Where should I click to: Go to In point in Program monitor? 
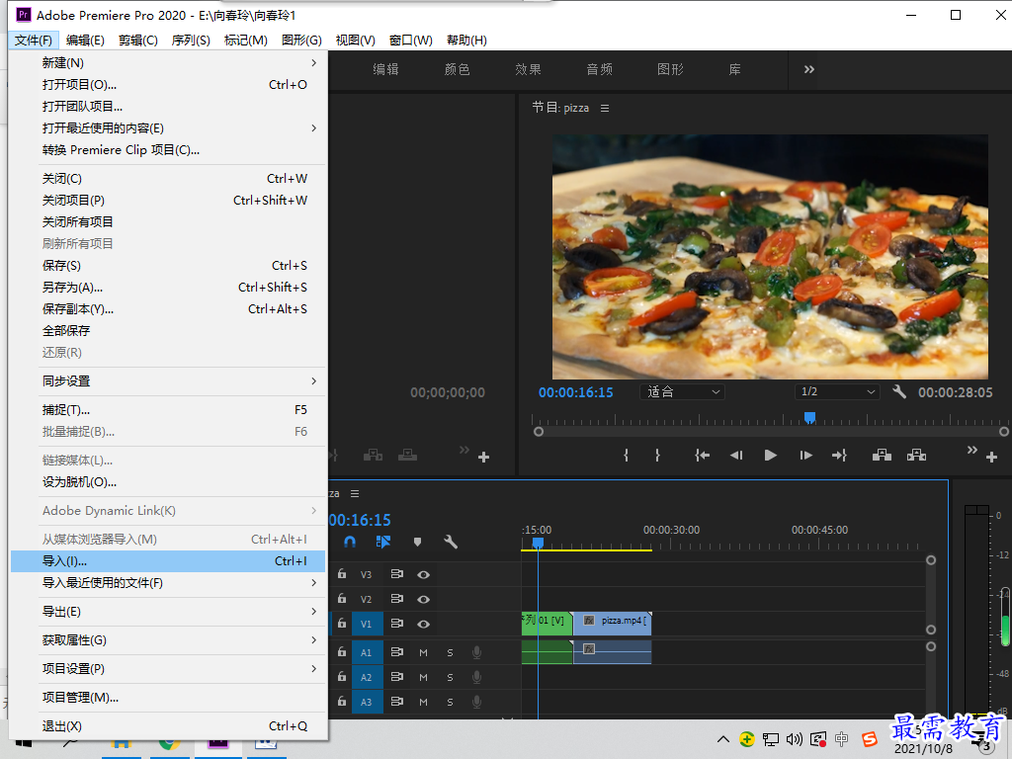click(703, 456)
